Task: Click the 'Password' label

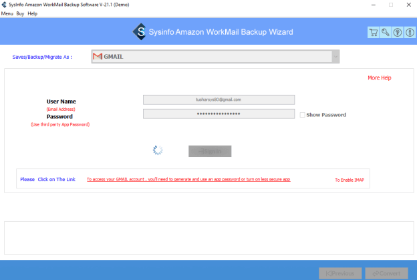Action: tap(59, 116)
